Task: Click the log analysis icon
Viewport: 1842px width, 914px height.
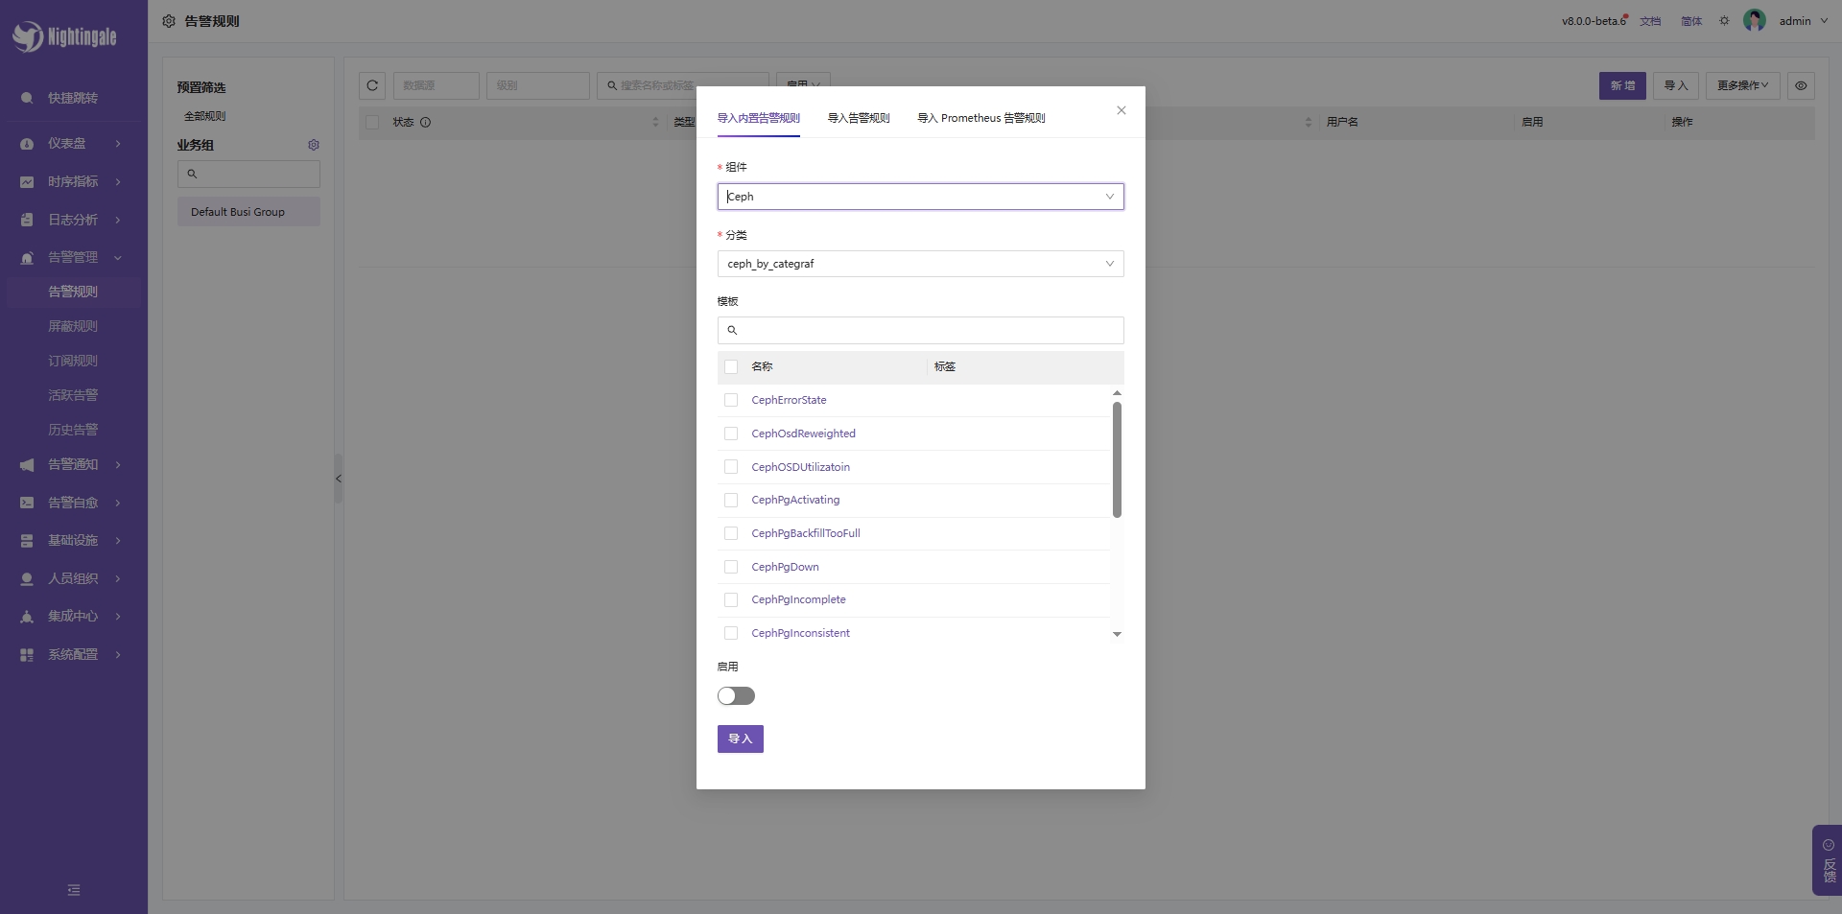Action: 27,220
